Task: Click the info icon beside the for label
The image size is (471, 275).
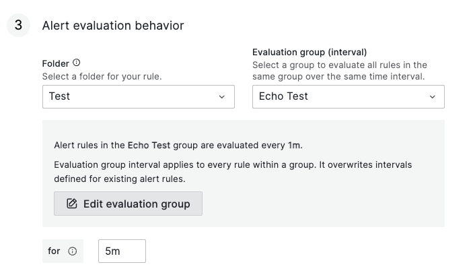Action: point(73,251)
